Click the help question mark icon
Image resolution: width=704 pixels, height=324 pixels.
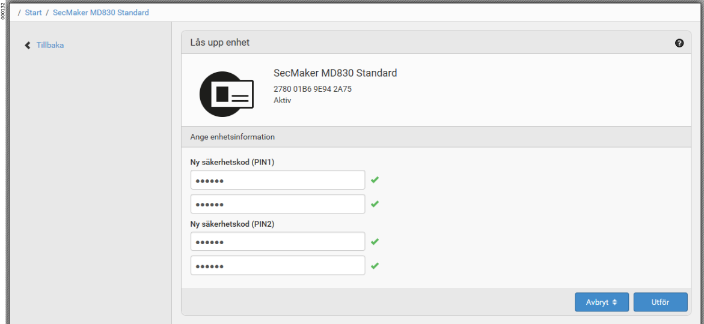pos(679,43)
